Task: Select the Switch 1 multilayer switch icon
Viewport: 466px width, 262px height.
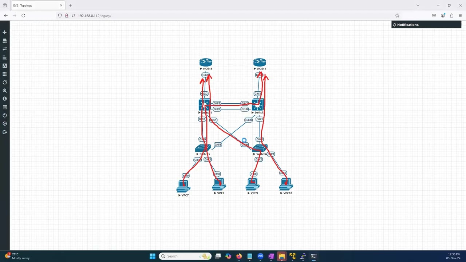Action: (x=205, y=105)
